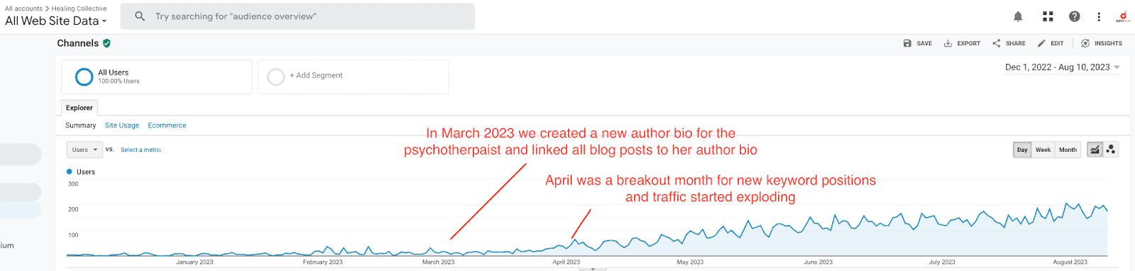Click the Channels verified shield icon
Viewport: 1135px width, 271px height.
(x=106, y=43)
